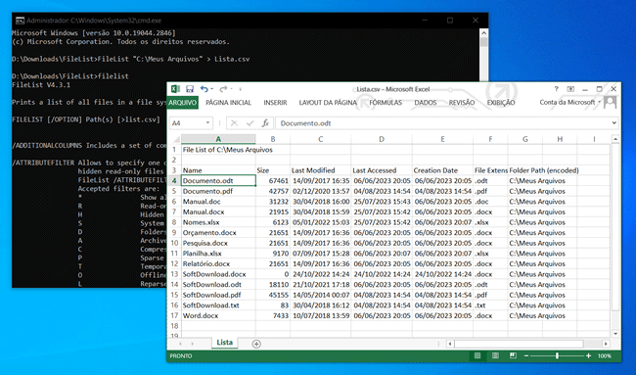Click vertical scrollbar down arrow in Excel

[x=615, y=334]
